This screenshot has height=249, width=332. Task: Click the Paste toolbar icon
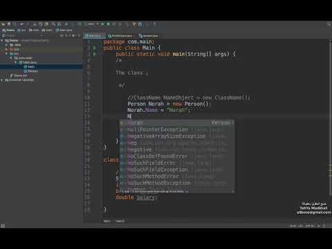click(x=46, y=24)
